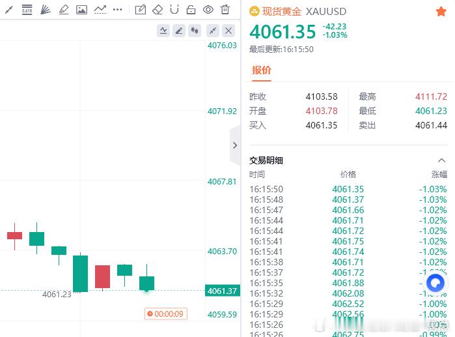Click the 4076.03 price axis label
The width and height of the screenshot is (455, 337).
[x=222, y=46]
